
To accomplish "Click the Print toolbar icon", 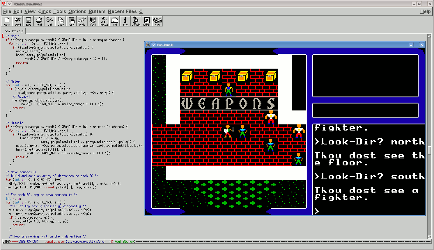I will pos(39,21).
